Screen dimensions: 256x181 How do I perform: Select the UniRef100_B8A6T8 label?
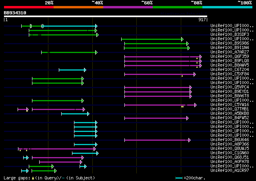pyautogui.click(x=230, y=96)
